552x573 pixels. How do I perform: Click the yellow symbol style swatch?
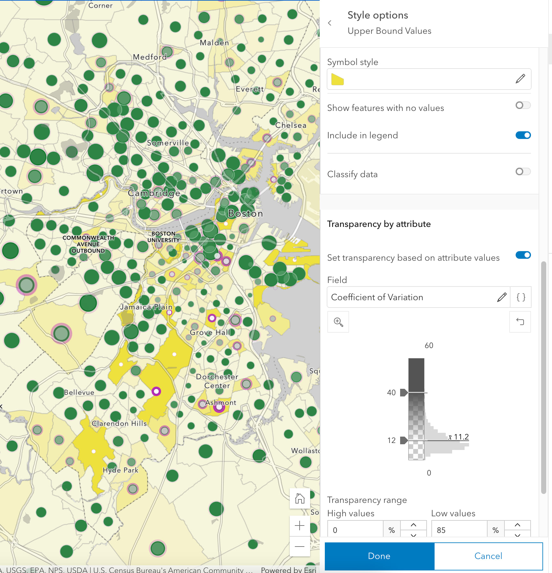(x=337, y=79)
